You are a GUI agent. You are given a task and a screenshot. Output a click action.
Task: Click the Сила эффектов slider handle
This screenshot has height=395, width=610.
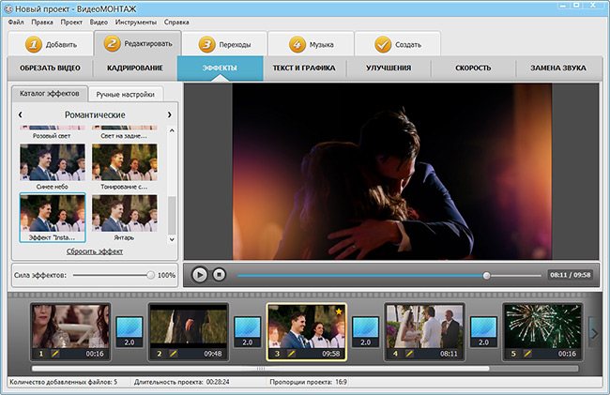pos(150,275)
